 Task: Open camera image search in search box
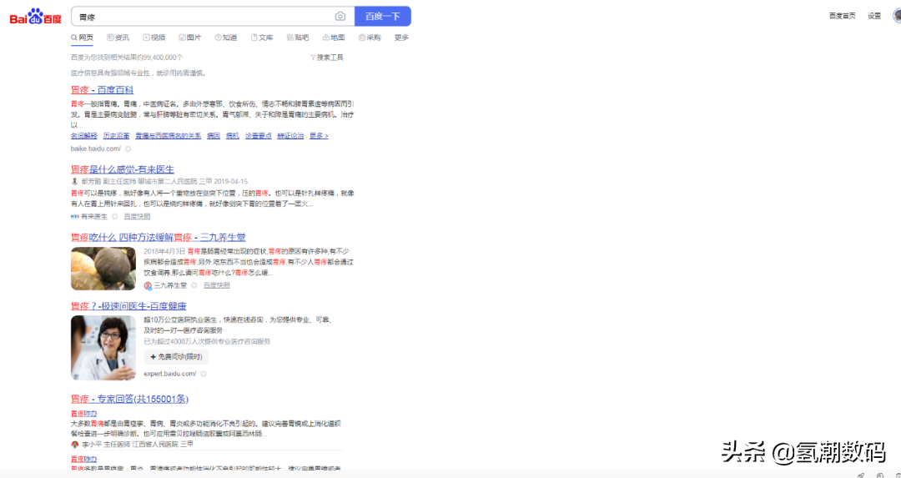pos(340,17)
